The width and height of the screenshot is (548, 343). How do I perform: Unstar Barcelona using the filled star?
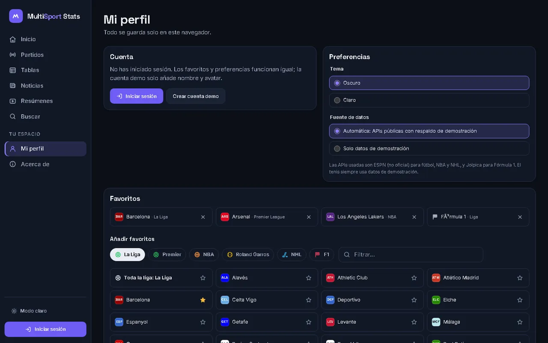[203, 300]
